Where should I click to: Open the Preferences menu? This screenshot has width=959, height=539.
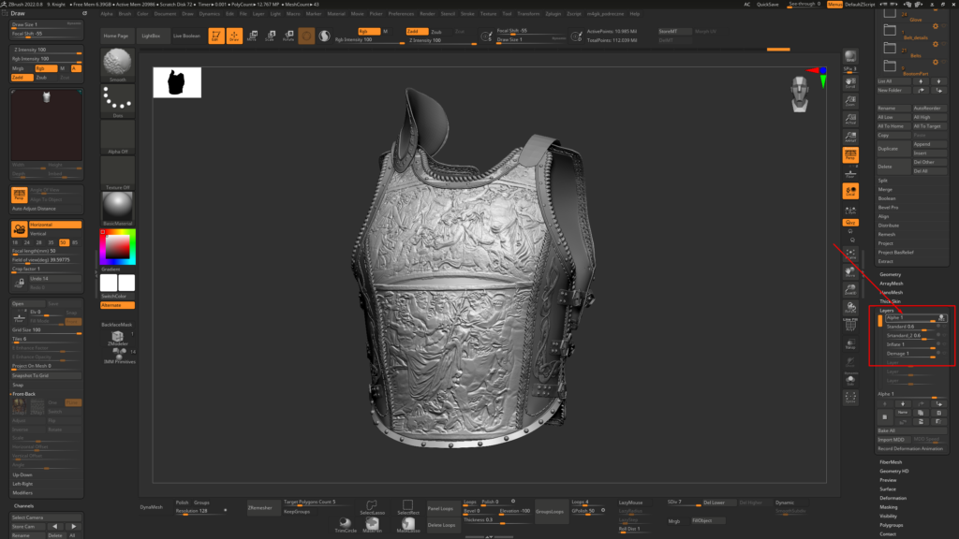[401, 14]
